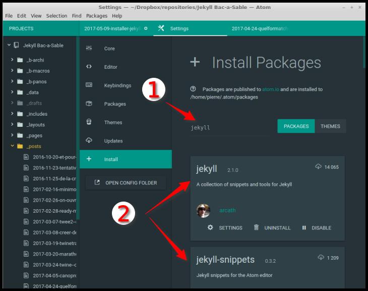The width and height of the screenshot is (368, 291).
Task: Open the Find menu
Action: pos(77,16)
